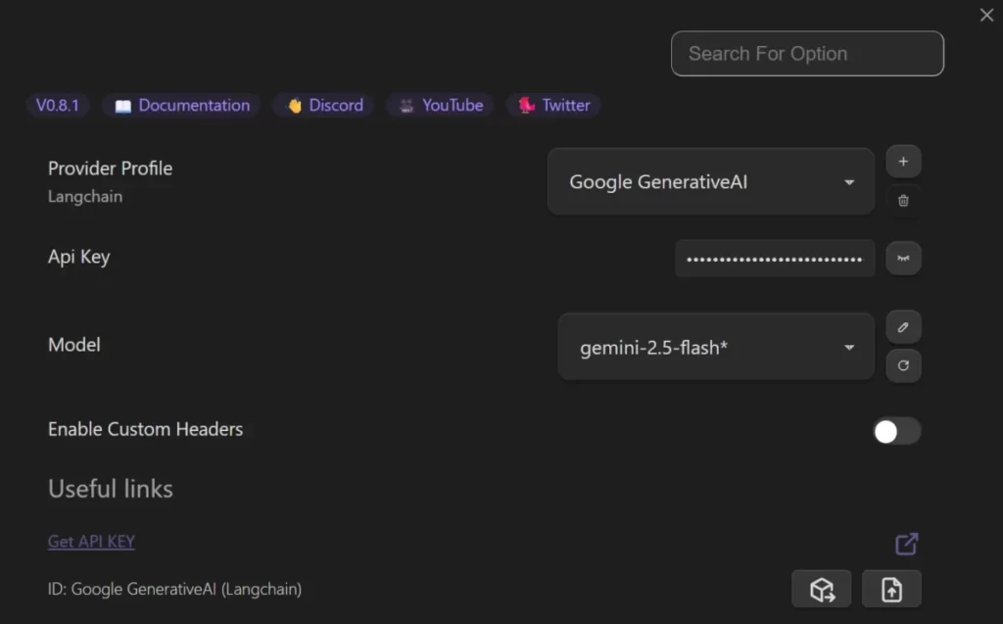Expand the Model selection dropdown
This screenshot has width=1003, height=624.
[715, 346]
